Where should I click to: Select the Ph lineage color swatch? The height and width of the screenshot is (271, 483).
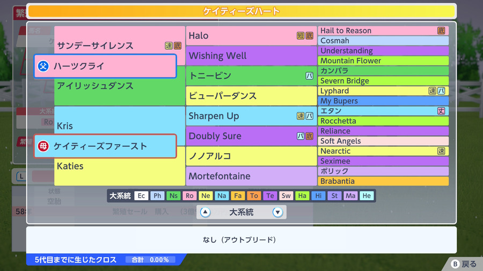157,195
